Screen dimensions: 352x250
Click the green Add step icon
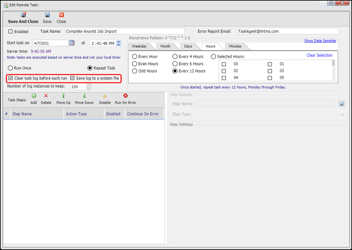34,96
